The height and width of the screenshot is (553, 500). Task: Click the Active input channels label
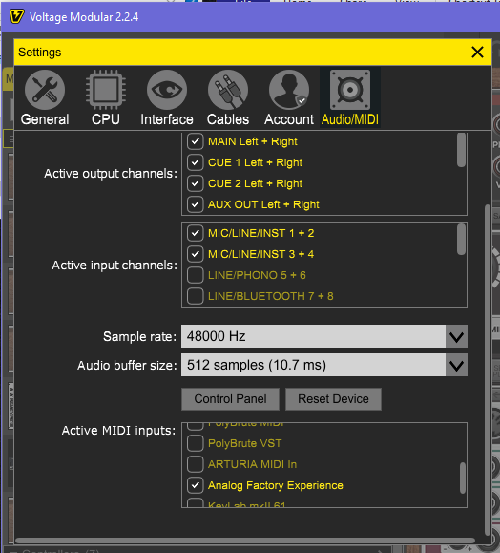click(115, 266)
